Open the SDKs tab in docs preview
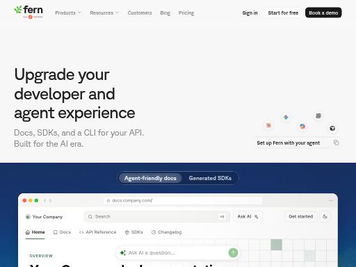The image size is (356, 267). tap(134, 232)
